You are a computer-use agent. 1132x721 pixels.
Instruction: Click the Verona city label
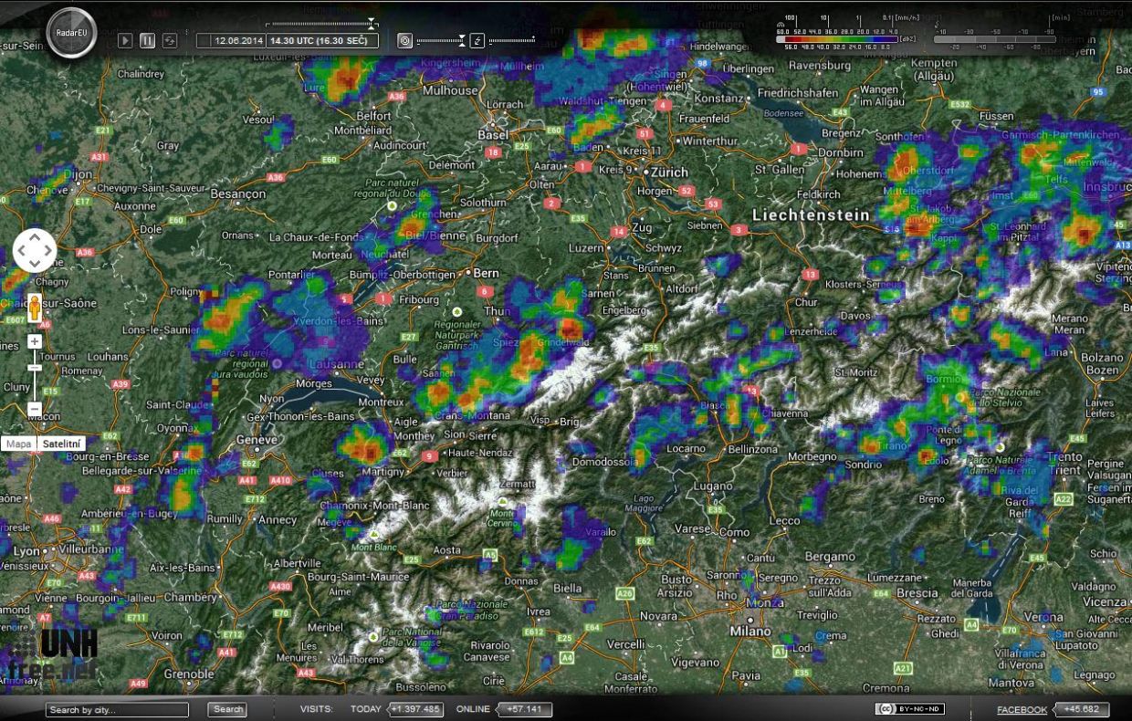coord(1043,617)
